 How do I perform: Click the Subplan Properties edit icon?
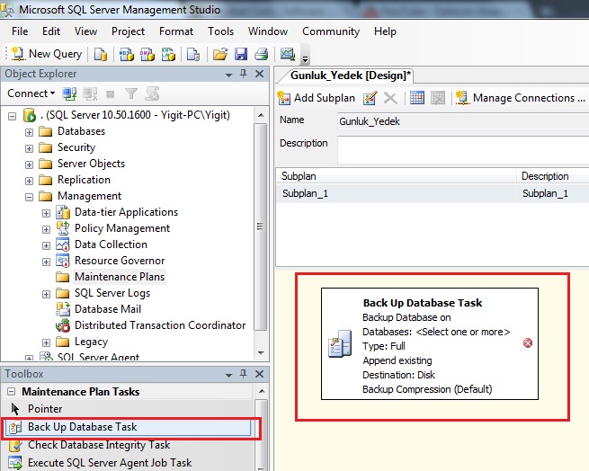[370, 98]
